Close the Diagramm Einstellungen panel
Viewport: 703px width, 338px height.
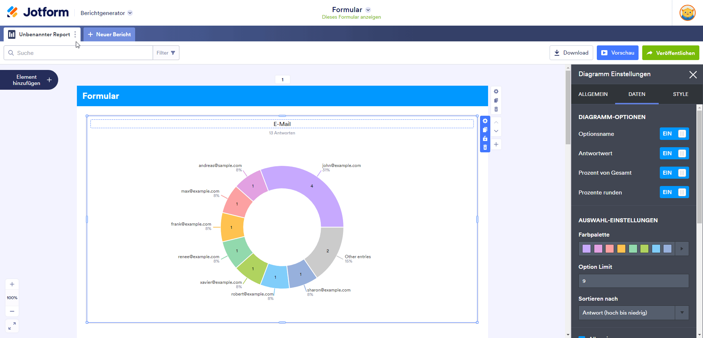click(693, 75)
